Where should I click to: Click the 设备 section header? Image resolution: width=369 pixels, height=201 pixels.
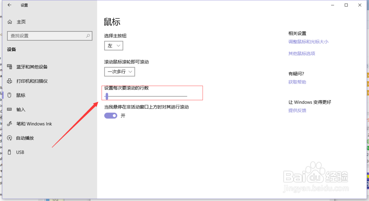[11, 50]
